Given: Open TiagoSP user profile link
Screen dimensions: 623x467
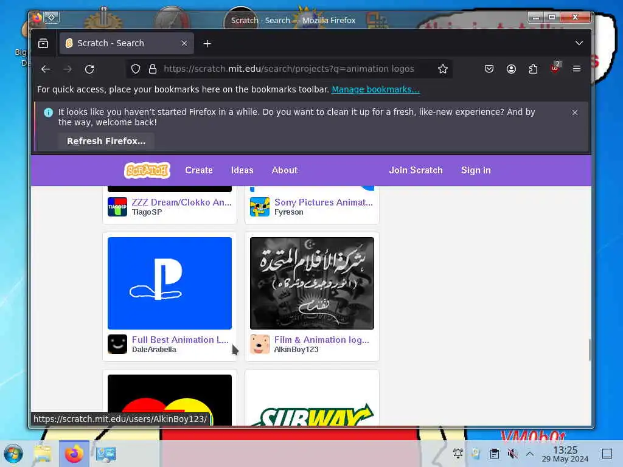Looking at the screenshot, I should [147, 212].
